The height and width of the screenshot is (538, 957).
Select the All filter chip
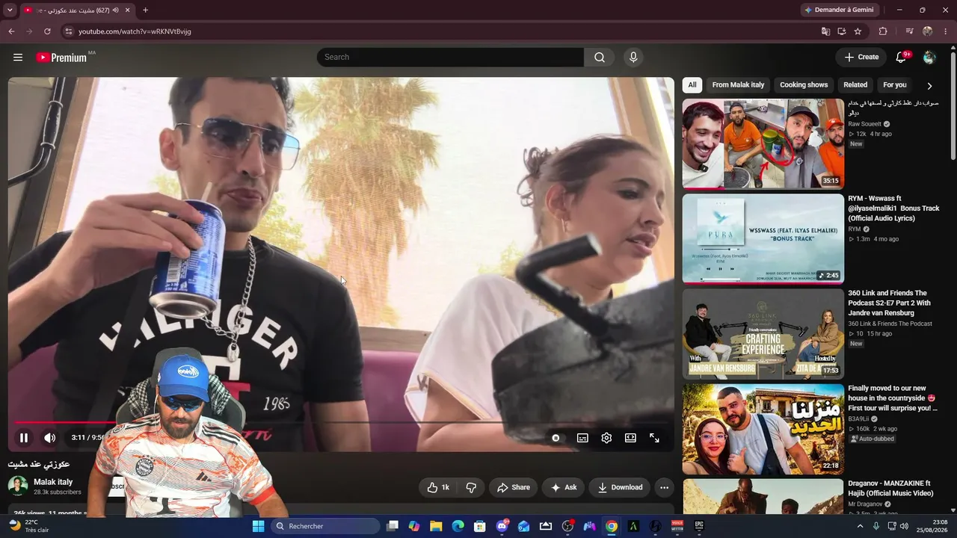coord(692,85)
